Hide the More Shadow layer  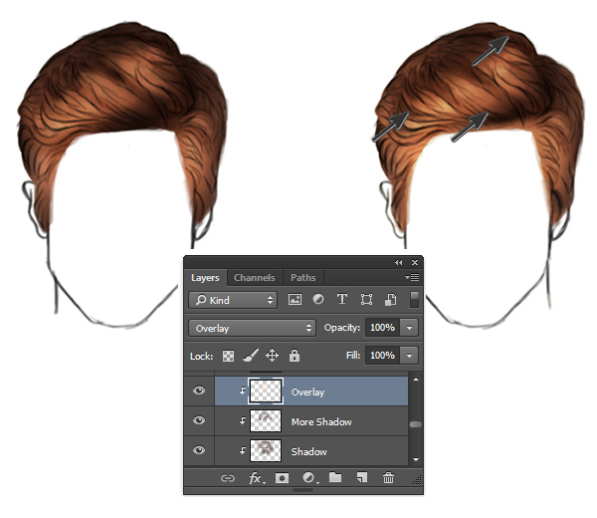[x=199, y=420]
